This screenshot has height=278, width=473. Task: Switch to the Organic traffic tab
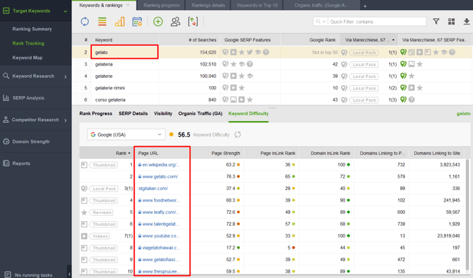pyautogui.click(x=321, y=5)
